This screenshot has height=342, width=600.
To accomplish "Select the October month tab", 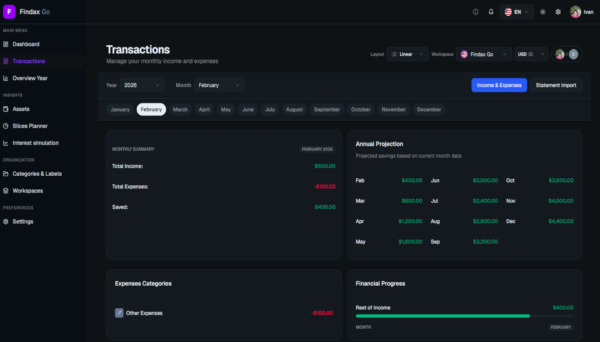I will pos(360,109).
